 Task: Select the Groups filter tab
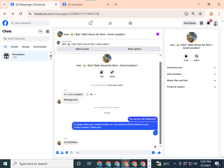(26, 47)
